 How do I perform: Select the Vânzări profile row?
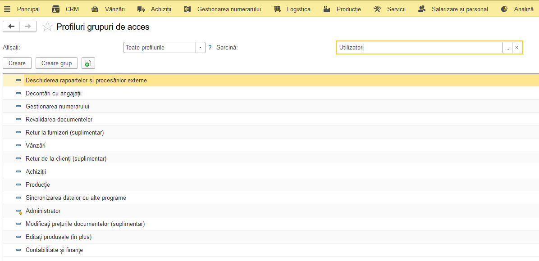pos(271,146)
